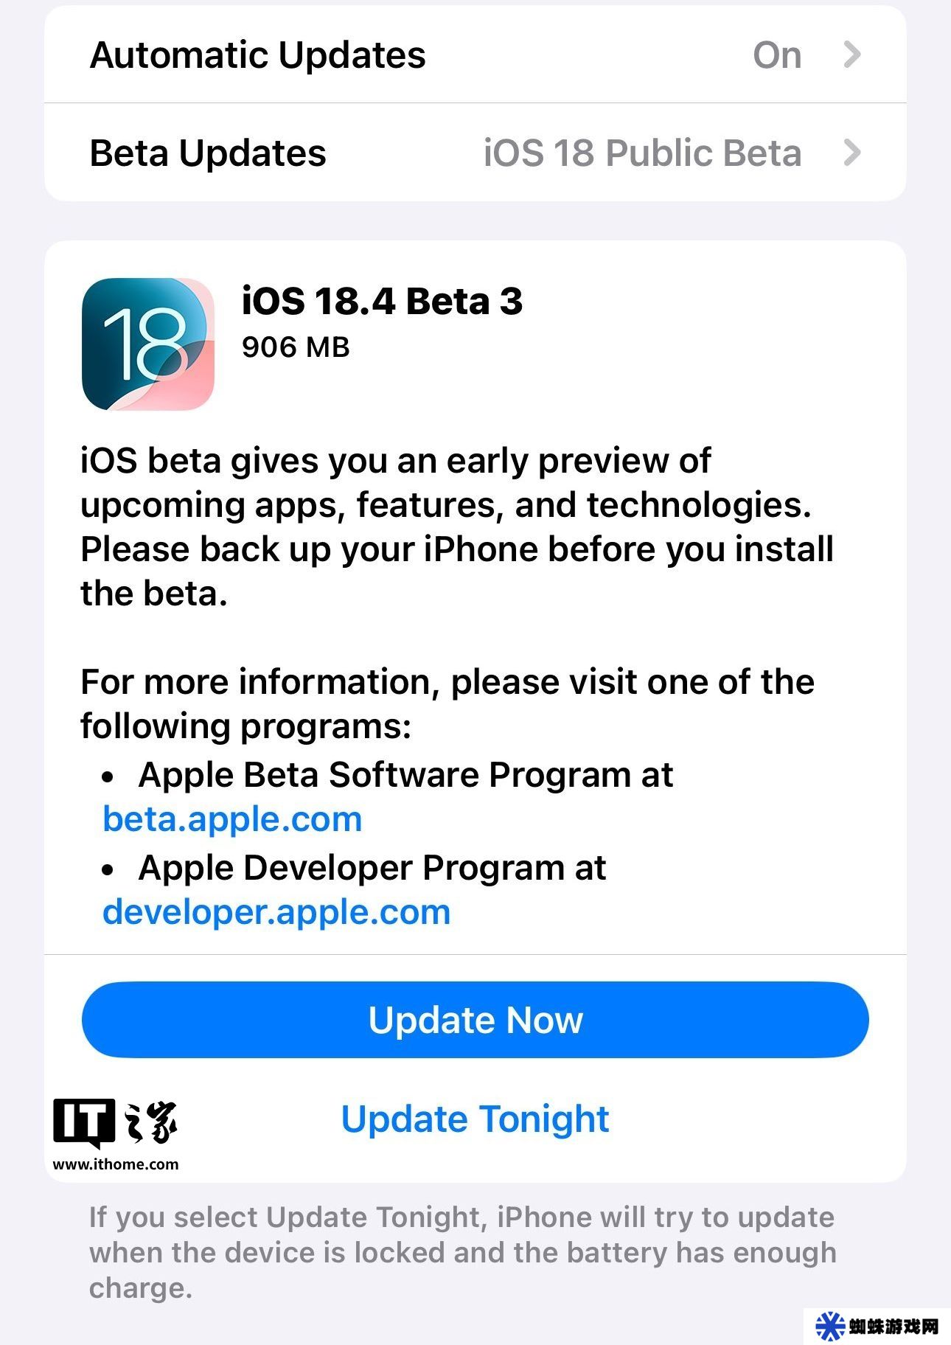Tap the Update Now button

click(x=475, y=1020)
